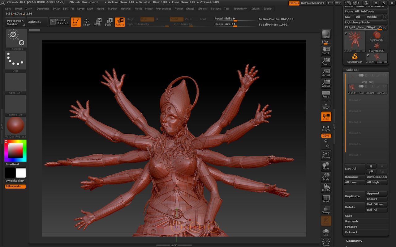
Task: Open the Brush menu
Action: [19, 9]
